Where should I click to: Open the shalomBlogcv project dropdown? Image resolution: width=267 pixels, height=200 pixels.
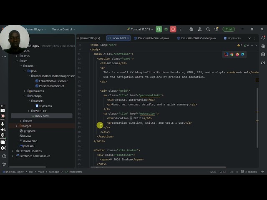(x=36, y=29)
